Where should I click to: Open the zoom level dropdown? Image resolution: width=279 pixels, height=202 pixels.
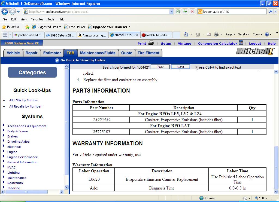point(271,198)
